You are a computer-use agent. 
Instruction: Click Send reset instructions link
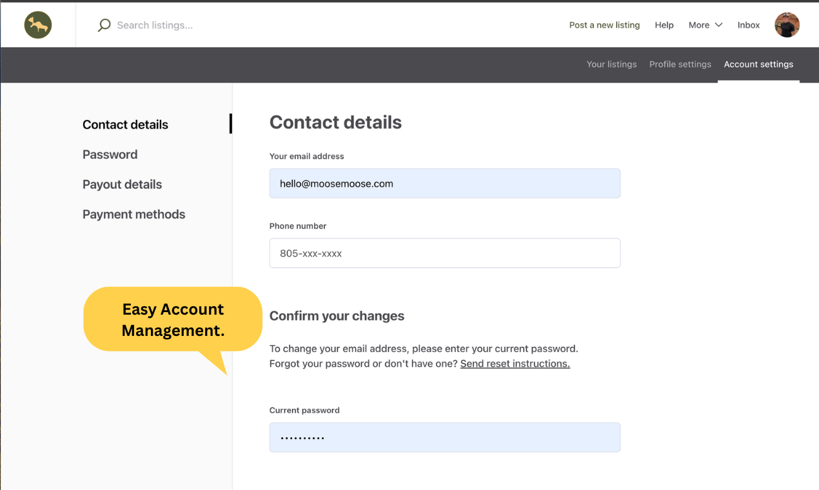coord(515,364)
